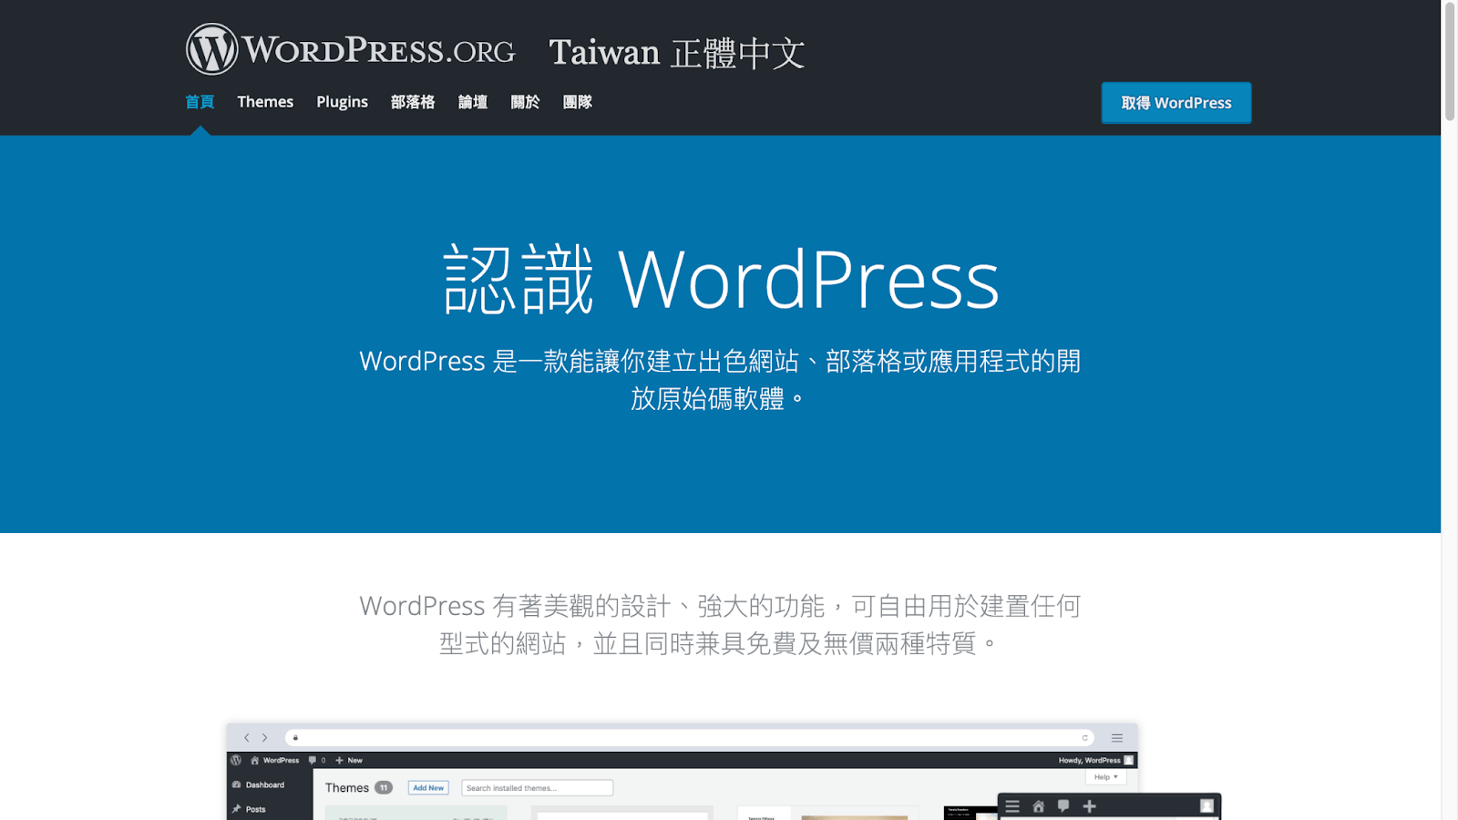Open the Plugins menu item
The width and height of the screenshot is (1458, 820).
click(x=342, y=102)
